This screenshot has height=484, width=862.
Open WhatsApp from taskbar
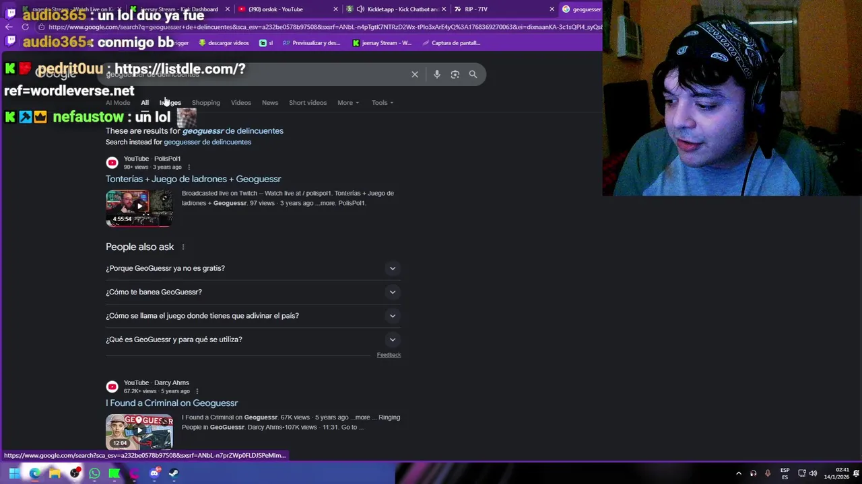(x=94, y=473)
